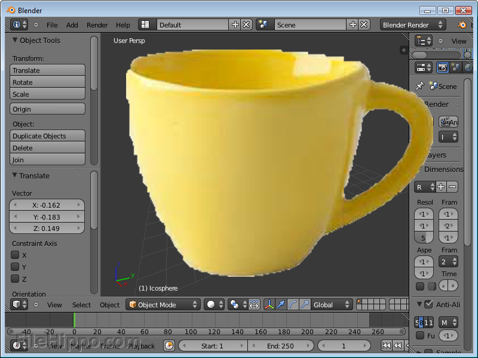
Task: Toggle the first scene layer button
Action: click(359, 302)
